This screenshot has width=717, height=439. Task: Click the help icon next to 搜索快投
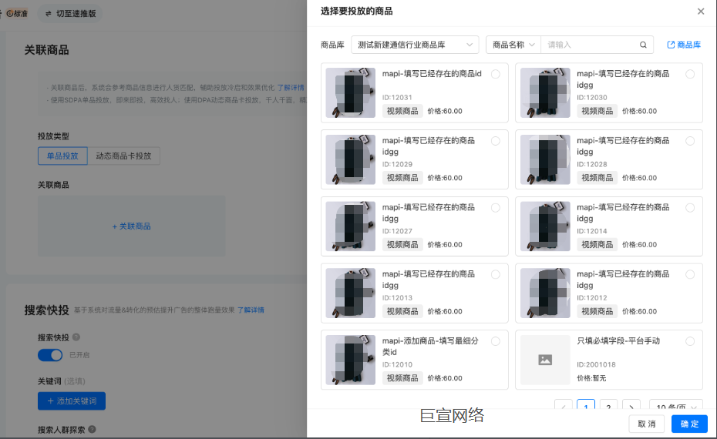[76, 337]
